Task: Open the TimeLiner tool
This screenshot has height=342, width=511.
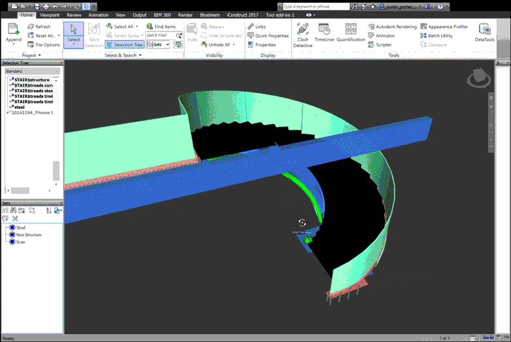Action: coord(325,32)
